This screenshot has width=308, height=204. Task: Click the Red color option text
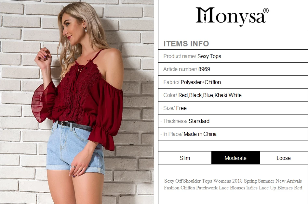[x=183, y=95]
